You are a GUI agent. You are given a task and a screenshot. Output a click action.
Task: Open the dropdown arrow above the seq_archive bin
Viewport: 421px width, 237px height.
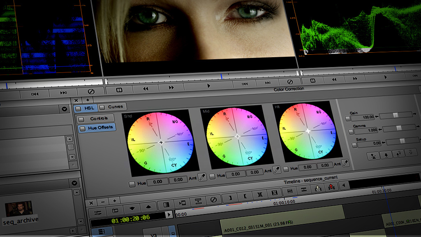tap(74, 183)
